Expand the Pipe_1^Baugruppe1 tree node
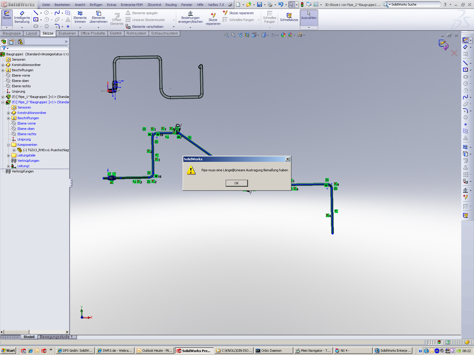Screen dimensions: 474x355 click(x=3, y=97)
